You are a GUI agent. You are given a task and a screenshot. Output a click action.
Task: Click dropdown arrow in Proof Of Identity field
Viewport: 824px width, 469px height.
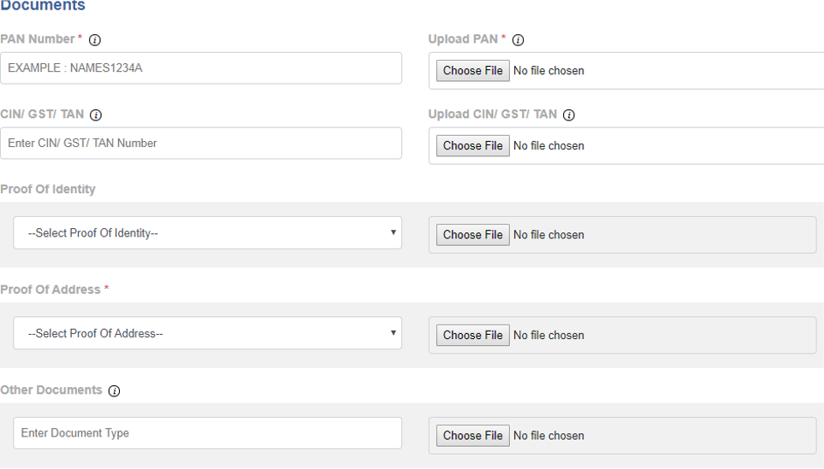(x=393, y=232)
